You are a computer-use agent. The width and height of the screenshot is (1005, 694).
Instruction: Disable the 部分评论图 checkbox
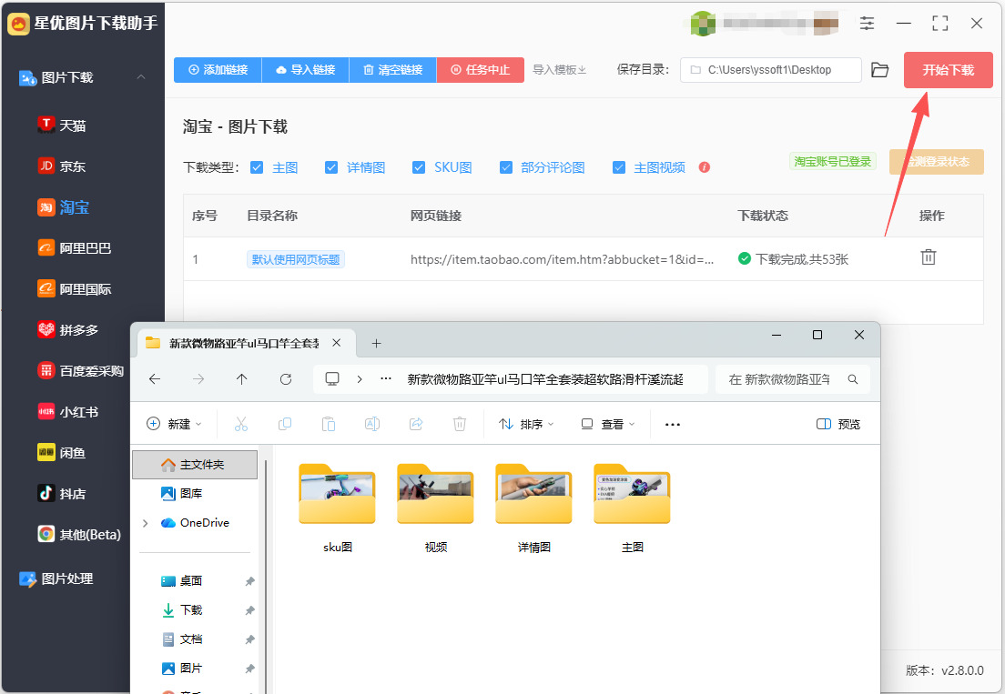tap(506, 167)
